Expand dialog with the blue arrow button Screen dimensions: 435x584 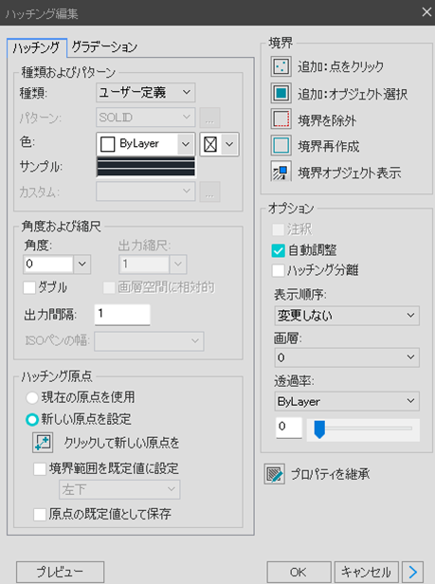click(412, 572)
